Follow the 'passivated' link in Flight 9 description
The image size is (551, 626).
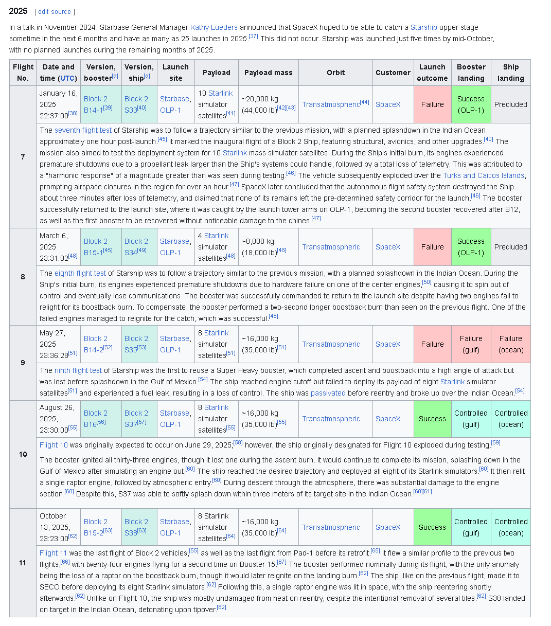coord(328,393)
